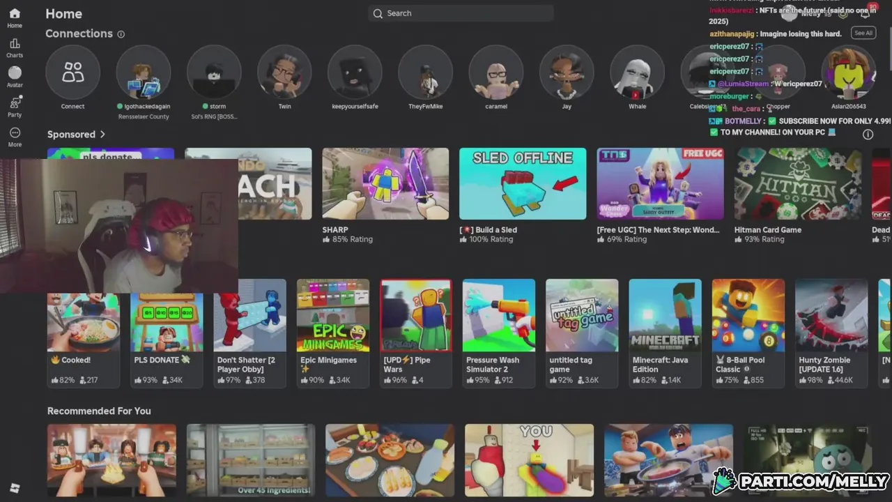Open the SHARP sponsored game thumbnail
The width and height of the screenshot is (892, 502).
click(385, 183)
